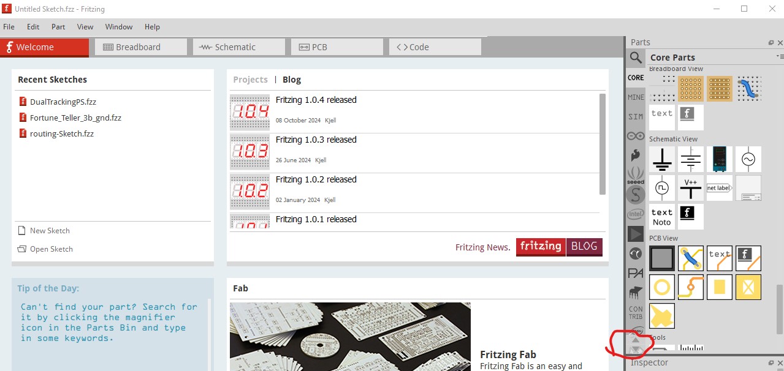This screenshot has width=784, height=371.
Task: Open the Arduino parts bin
Action: [x=636, y=136]
